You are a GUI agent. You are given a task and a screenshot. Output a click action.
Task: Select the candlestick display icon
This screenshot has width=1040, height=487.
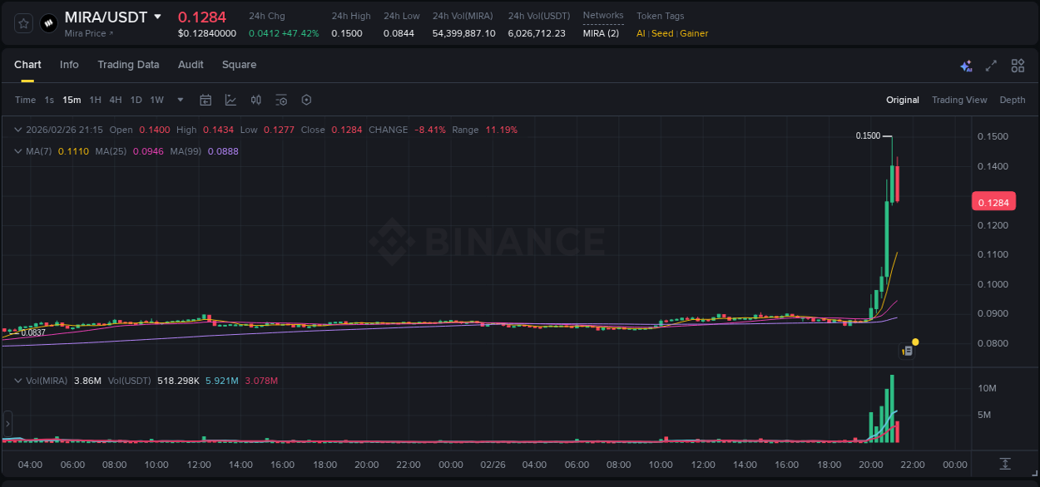256,100
